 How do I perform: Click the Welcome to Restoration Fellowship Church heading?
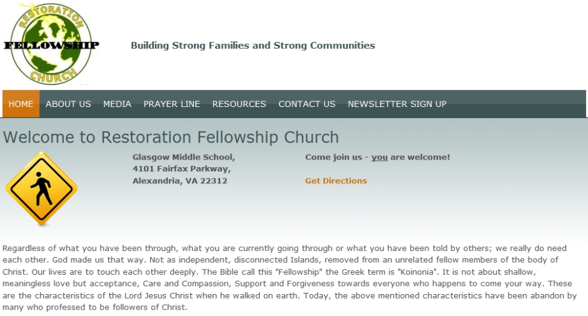pos(171,137)
